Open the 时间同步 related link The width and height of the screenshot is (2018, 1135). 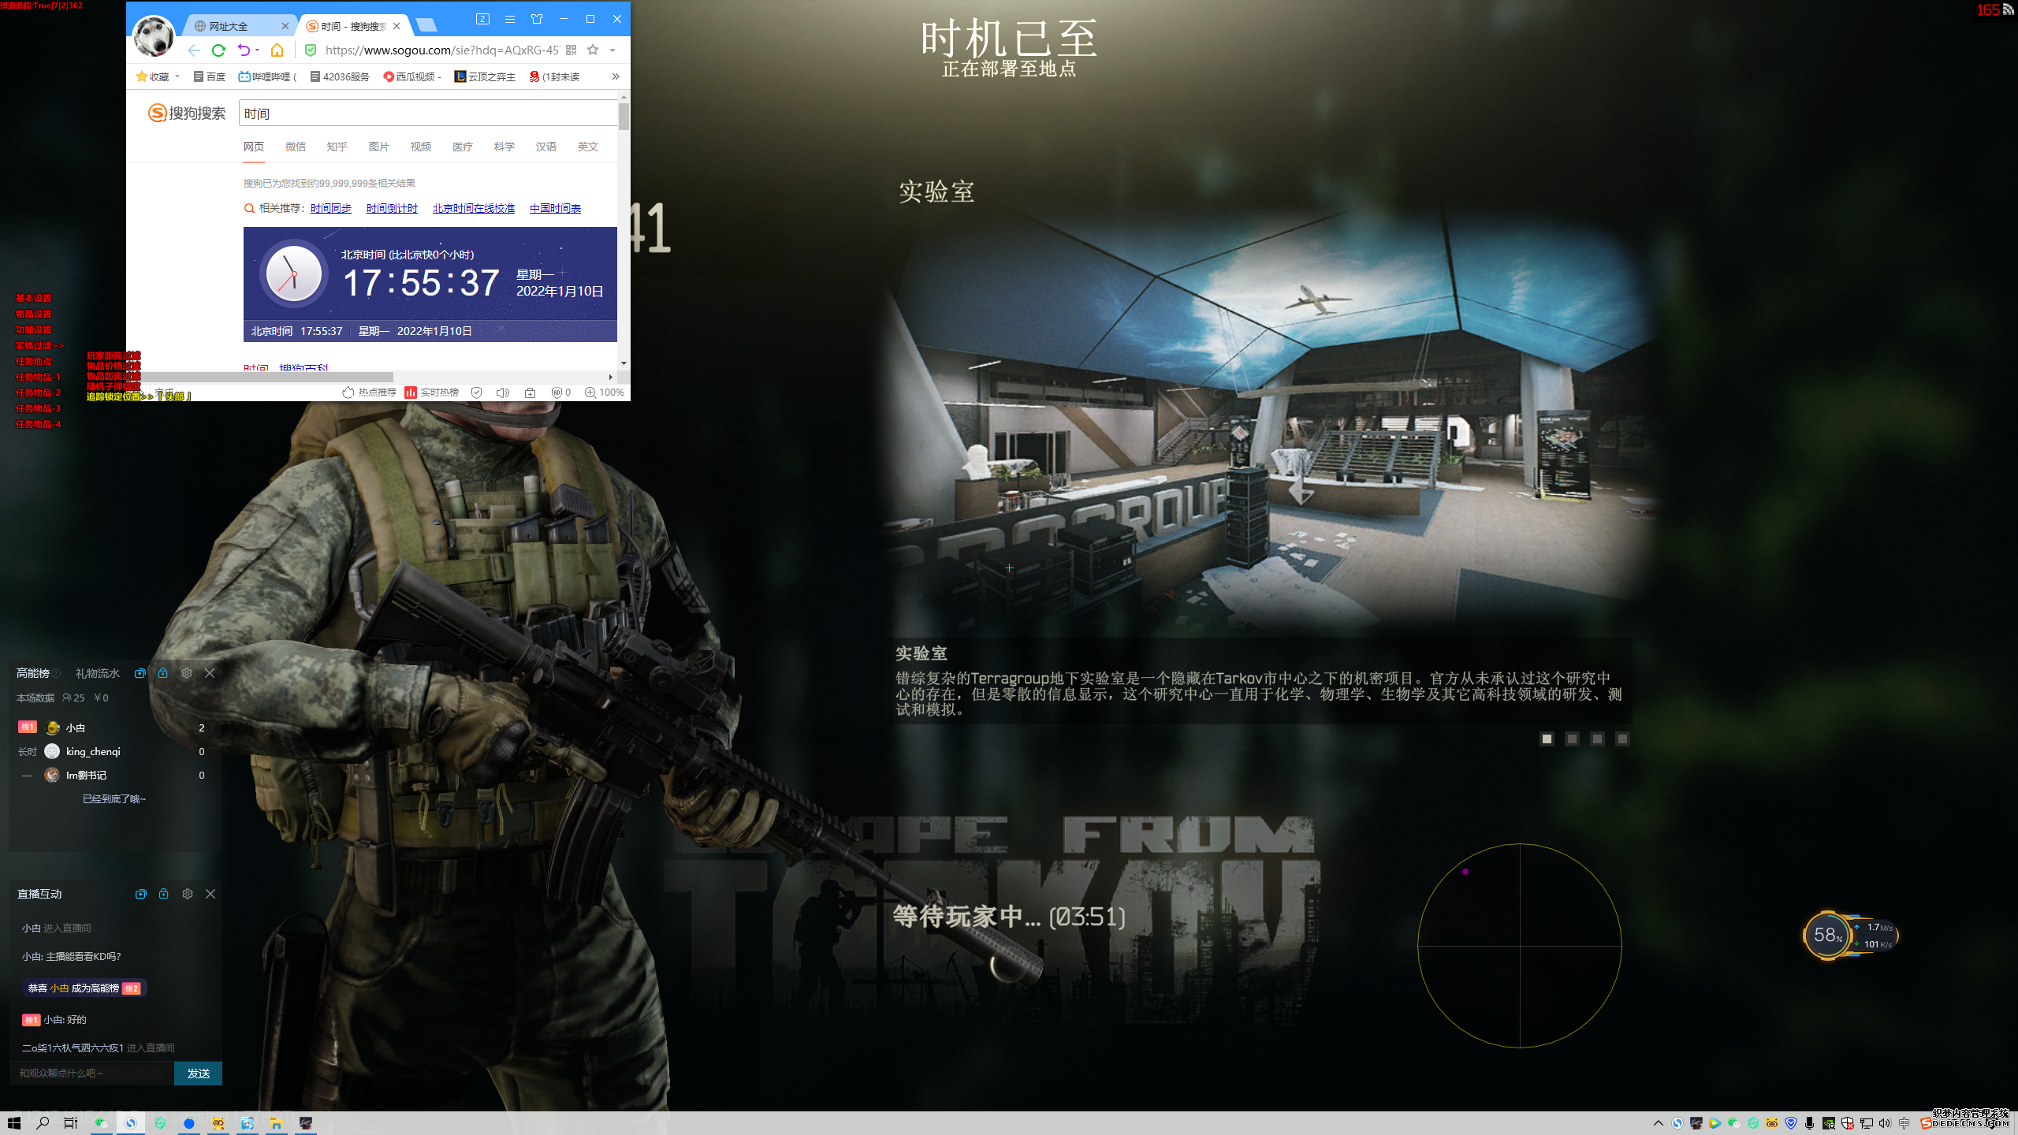tap(331, 208)
